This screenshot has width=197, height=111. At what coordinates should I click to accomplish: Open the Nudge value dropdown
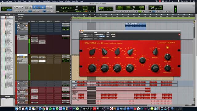[112, 10]
